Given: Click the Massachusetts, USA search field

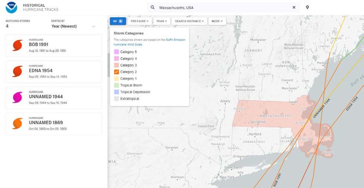Looking at the screenshot, I should click(223, 7).
